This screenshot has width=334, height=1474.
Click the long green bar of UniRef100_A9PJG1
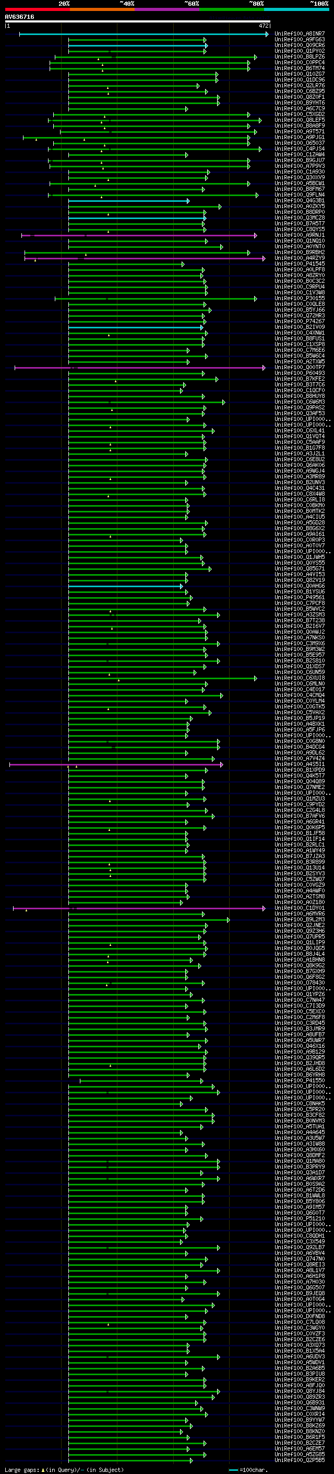click(136, 138)
